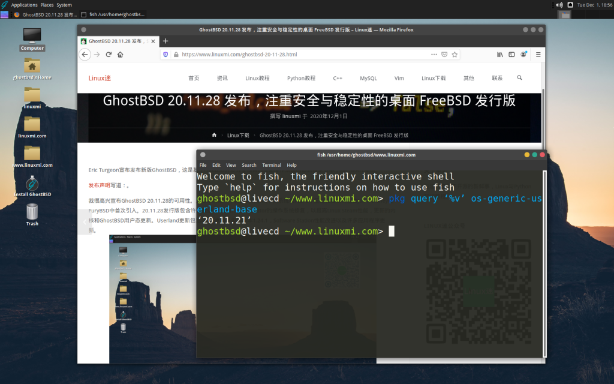Screen dimensions: 614x384
Task: Open C++ navigation link
Action: click(338, 78)
